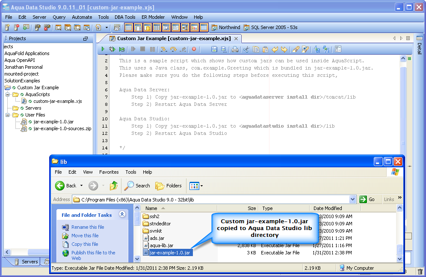Viewport: 426px width, 277px height.
Task: Open the ER Modeler menu
Action: coord(153,17)
